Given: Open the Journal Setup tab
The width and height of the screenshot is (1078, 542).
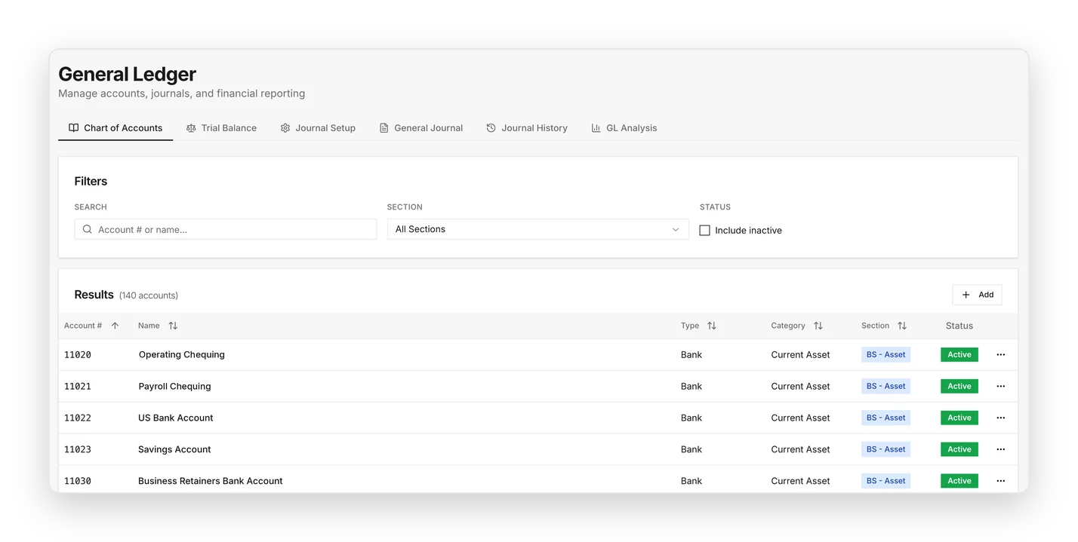Looking at the screenshot, I should point(318,128).
